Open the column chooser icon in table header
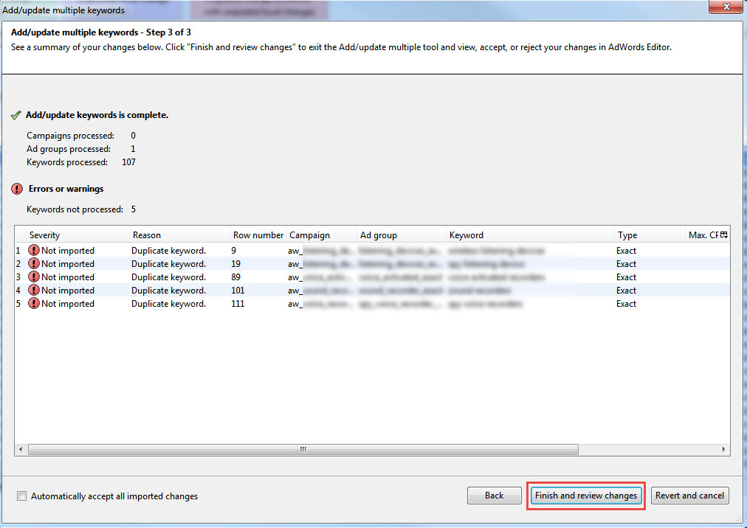The height and width of the screenshot is (528, 747). 724,235
